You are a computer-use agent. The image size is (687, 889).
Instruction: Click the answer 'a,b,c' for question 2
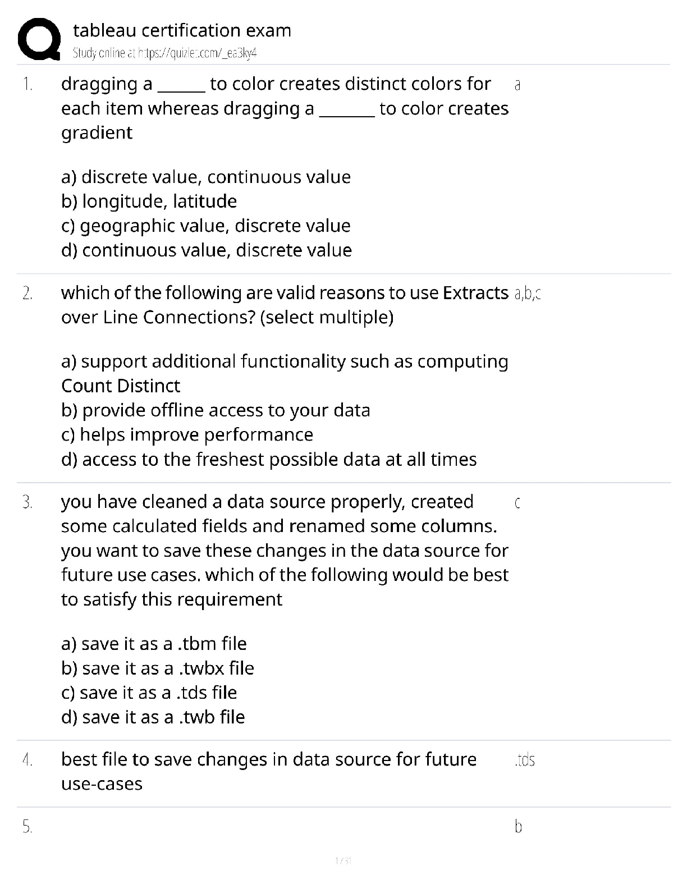pos(527,294)
